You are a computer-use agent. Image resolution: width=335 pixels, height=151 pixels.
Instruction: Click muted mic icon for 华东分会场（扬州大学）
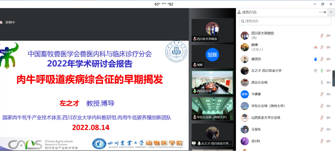point(322,106)
